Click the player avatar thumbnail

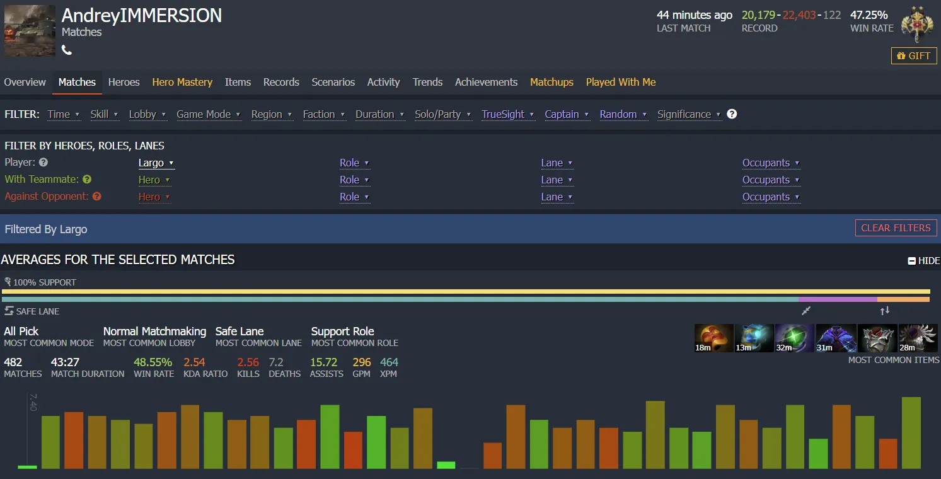(x=30, y=31)
